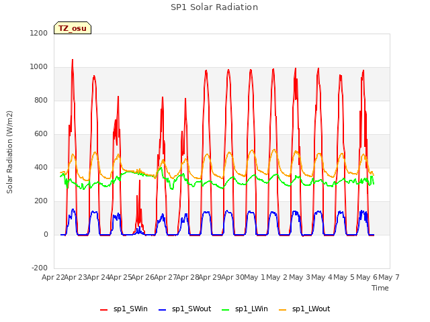Toggle the sp1_SWout legend entry
The image size is (430, 322).
point(185,309)
